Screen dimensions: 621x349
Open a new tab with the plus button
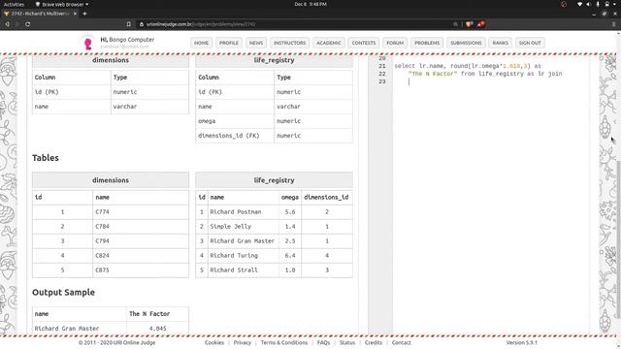click(84, 14)
